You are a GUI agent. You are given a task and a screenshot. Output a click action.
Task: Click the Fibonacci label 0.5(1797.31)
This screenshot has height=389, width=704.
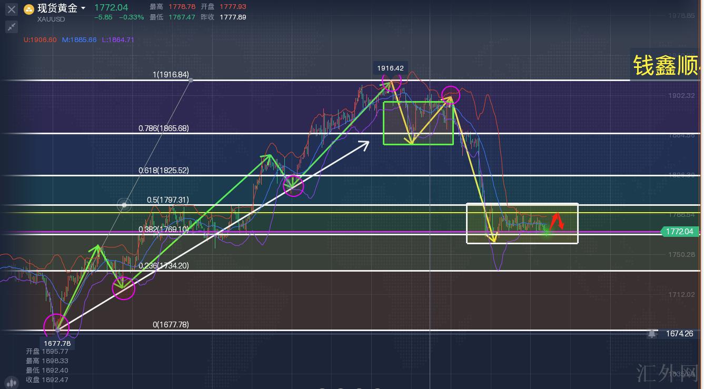tap(167, 200)
